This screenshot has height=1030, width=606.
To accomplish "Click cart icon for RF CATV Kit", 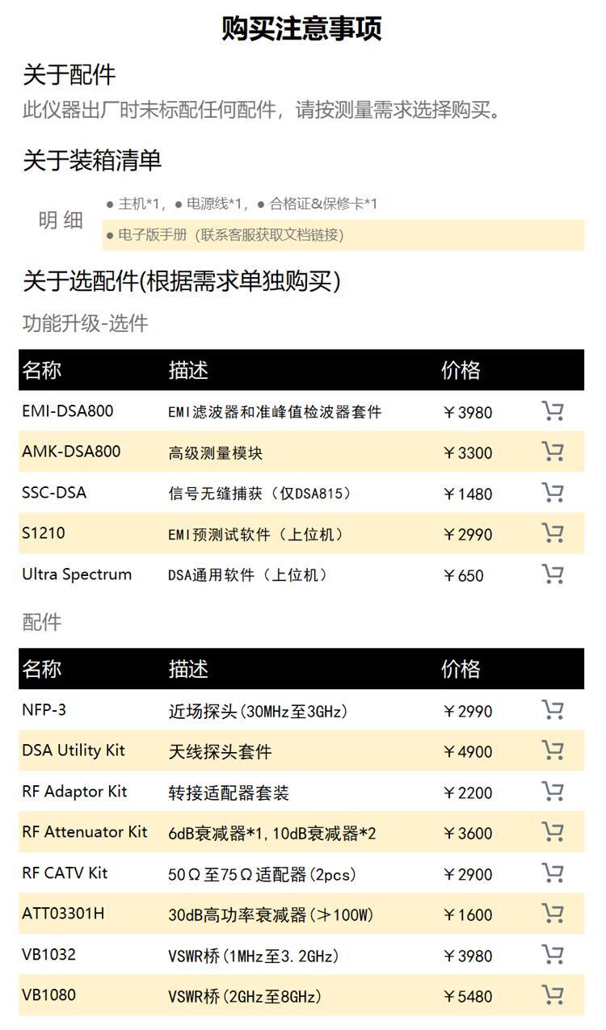I will point(553,873).
